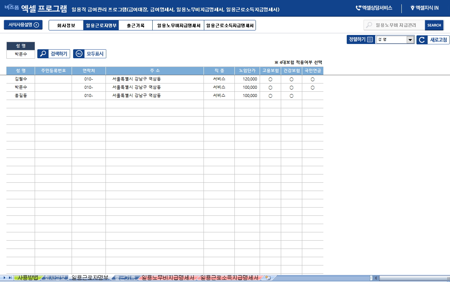Expand 서식사용설명 with its arrow button

pyautogui.click(x=37, y=25)
